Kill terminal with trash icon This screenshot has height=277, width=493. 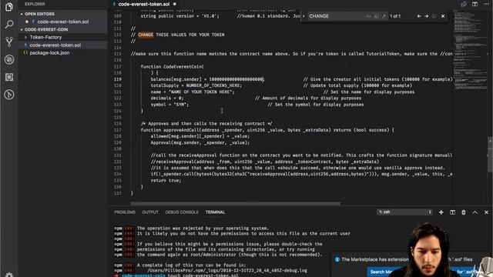coord(464,212)
